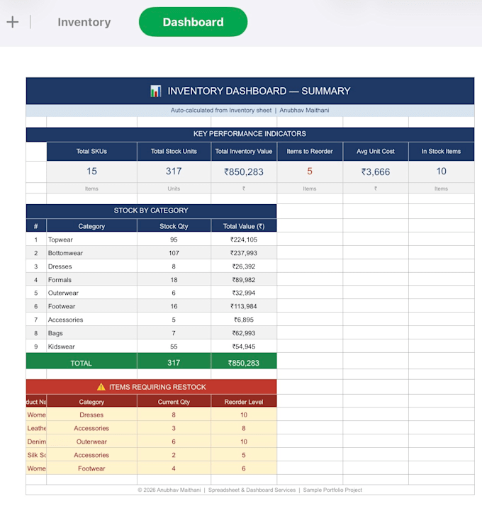Select the Avg Unit Cost value ₹3,666
The height and width of the screenshot is (506, 482).
(x=376, y=172)
